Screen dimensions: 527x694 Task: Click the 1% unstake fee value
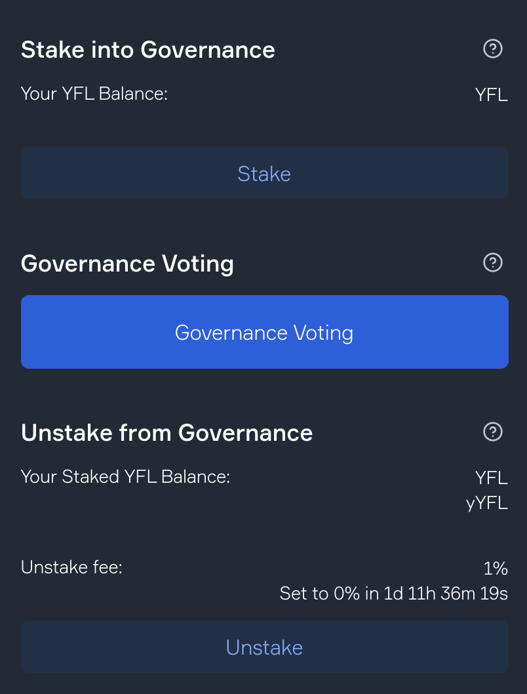(x=496, y=568)
